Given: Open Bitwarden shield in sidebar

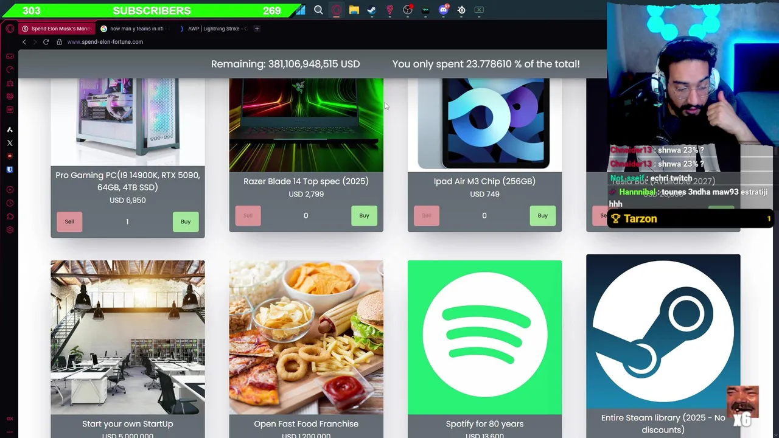Looking at the screenshot, I should 10,170.
